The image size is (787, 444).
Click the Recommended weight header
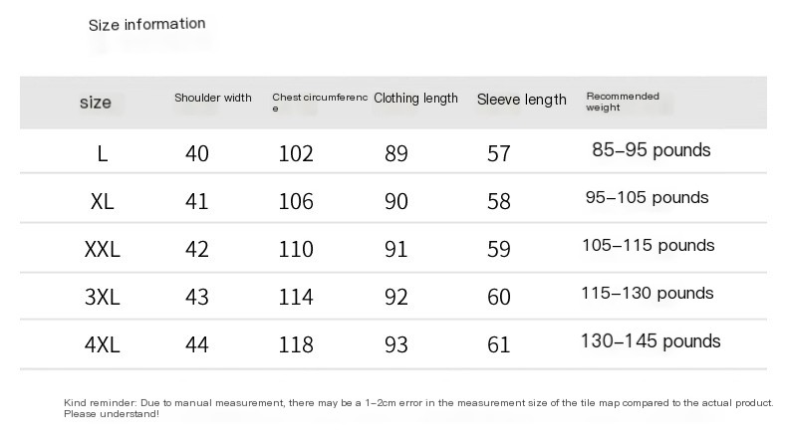pyautogui.click(x=623, y=102)
